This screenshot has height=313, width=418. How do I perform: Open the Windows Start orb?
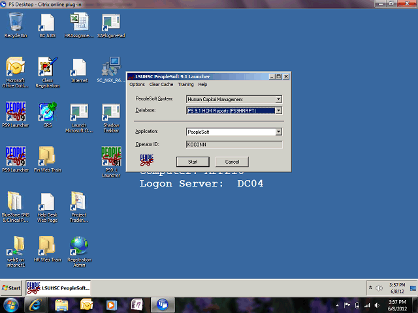[x=10, y=305]
